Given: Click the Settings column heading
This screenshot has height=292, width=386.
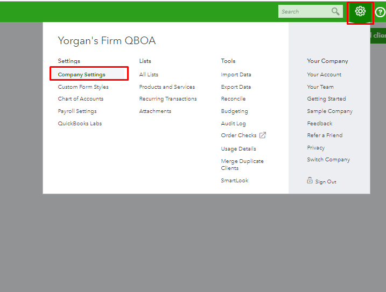Looking at the screenshot, I should 69,61.
